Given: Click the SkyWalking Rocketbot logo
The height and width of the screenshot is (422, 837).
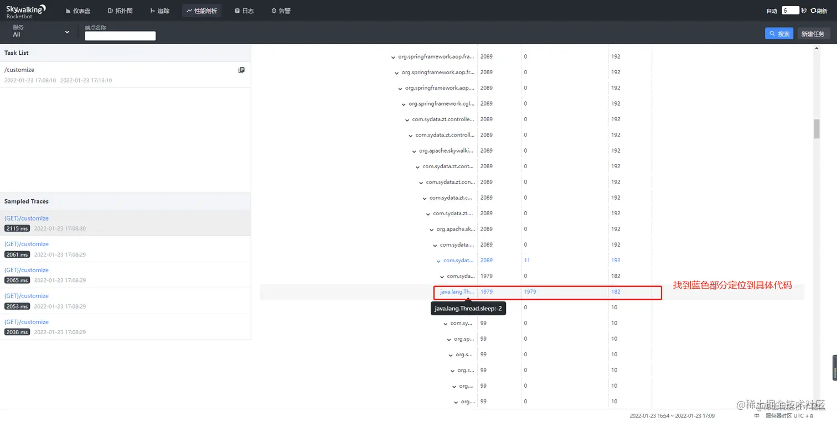Looking at the screenshot, I should pos(25,11).
